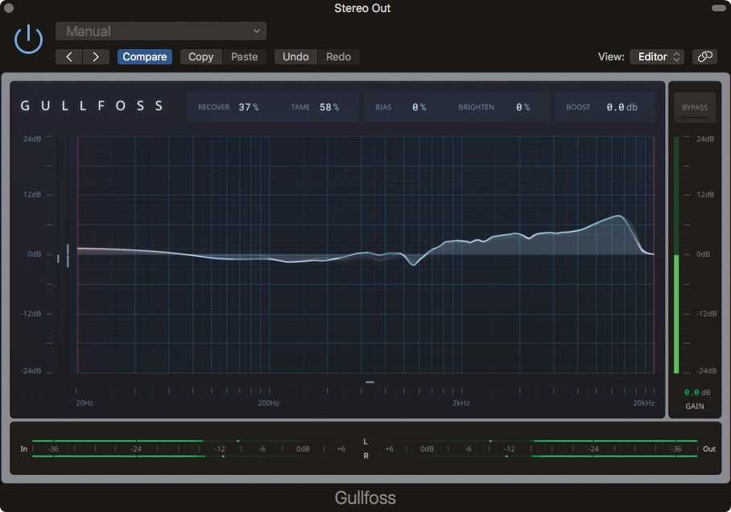731x512 pixels.
Task: Click the 0.0 dB gain readout
Action: 697,393
